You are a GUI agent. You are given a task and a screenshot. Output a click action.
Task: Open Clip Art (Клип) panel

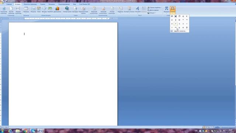[39, 10]
